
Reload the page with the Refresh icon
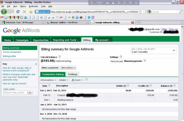[x=18, y=12]
